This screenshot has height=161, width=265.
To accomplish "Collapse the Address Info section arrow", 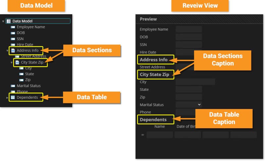I will coord(7,51).
